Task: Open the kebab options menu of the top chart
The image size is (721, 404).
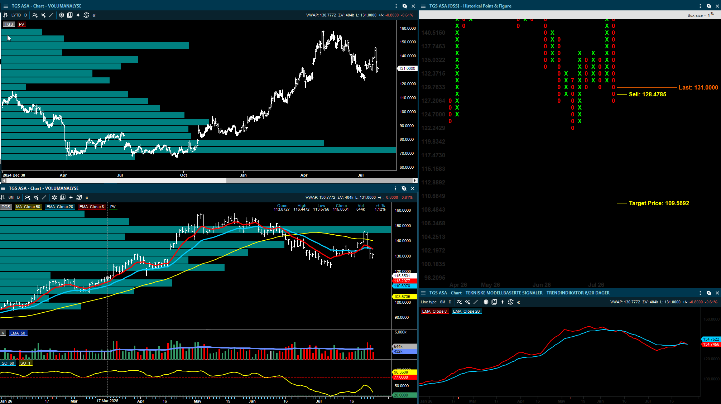Action: 396,6
